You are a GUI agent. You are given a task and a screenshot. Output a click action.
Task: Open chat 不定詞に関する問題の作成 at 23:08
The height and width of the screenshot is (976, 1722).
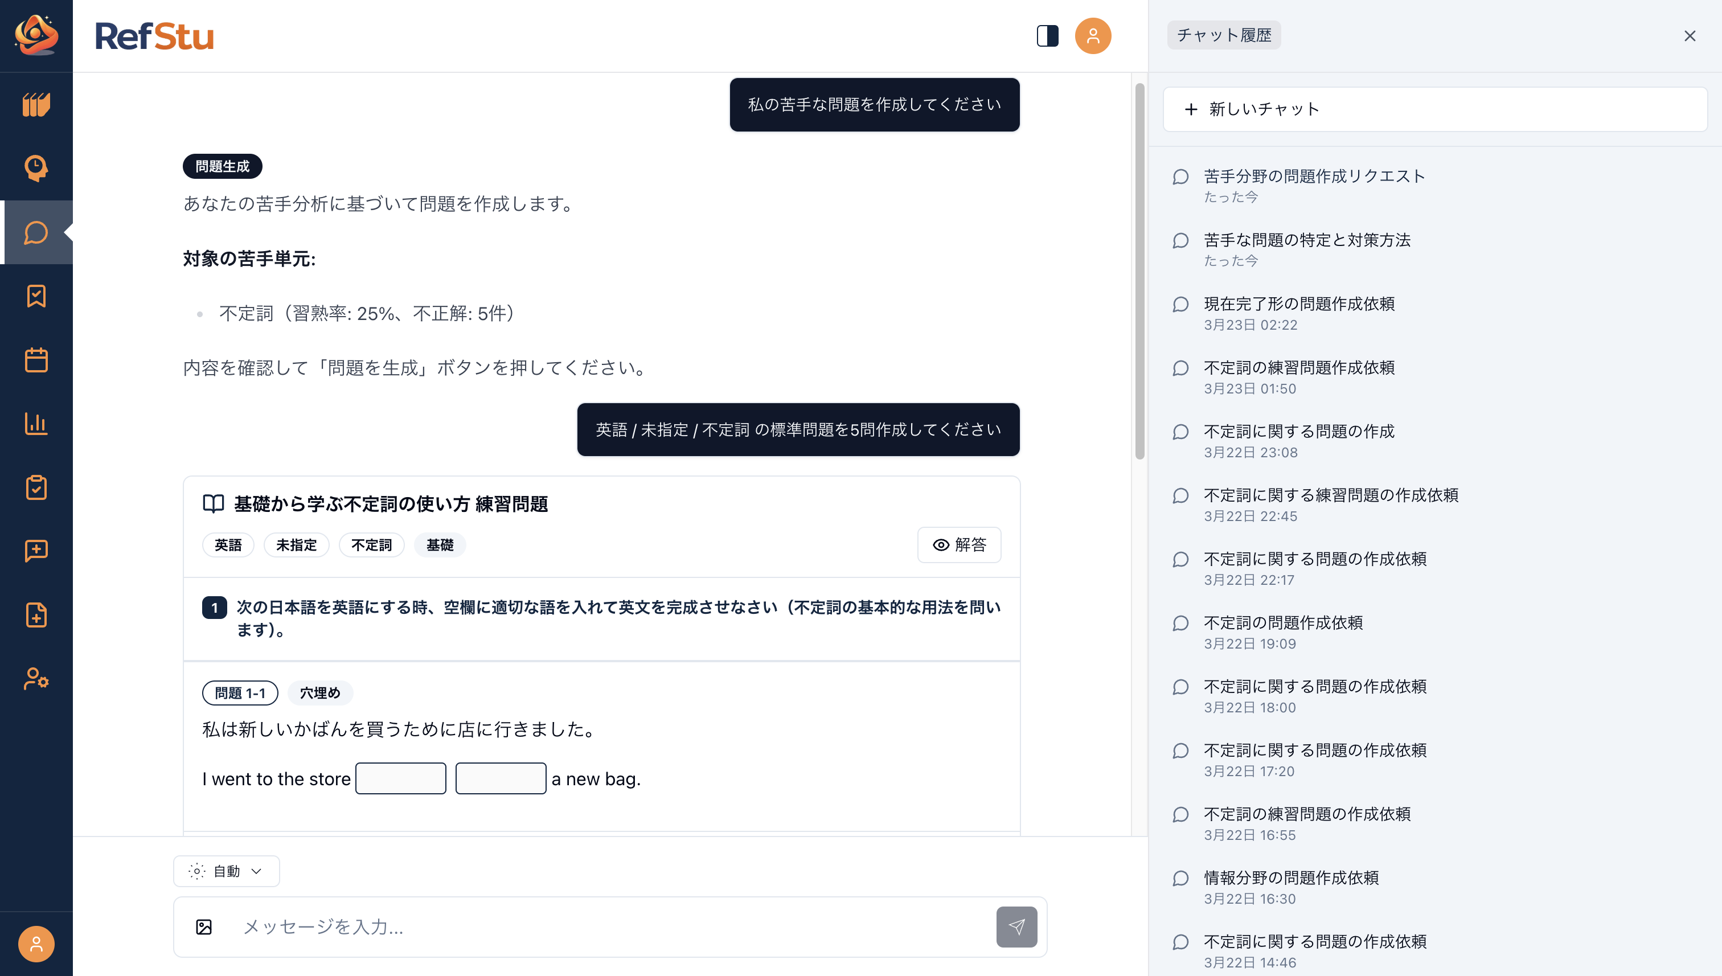pyautogui.click(x=1434, y=441)
